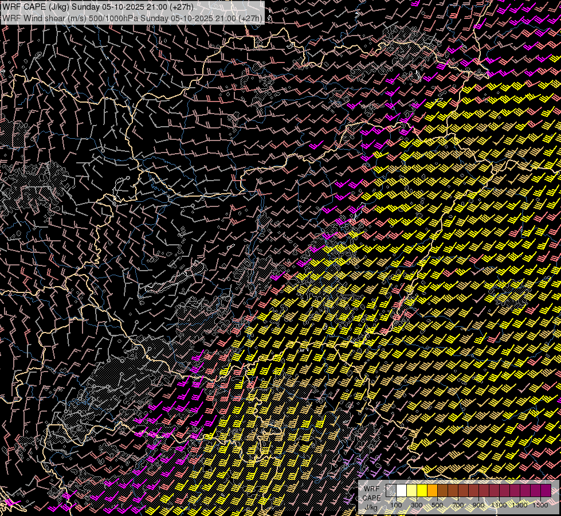Viewport: 561px width, 516px height.
Task: Click the 300 legend tick label
Action: click(417, 505)
